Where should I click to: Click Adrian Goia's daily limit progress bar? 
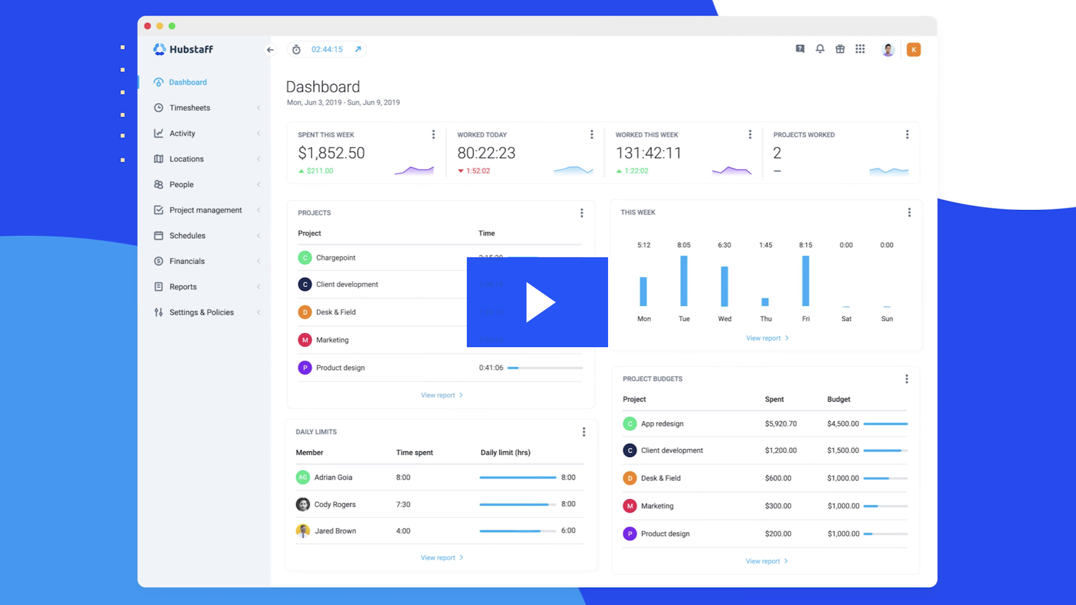[518, 477]
